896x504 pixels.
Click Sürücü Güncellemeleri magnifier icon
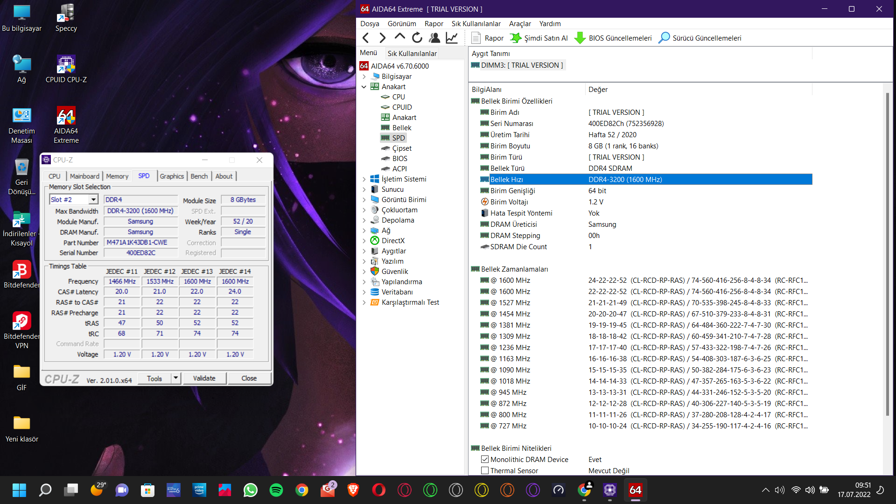click(x=664, y=38)
